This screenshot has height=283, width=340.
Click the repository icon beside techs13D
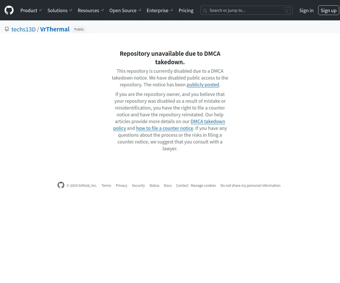7,29
